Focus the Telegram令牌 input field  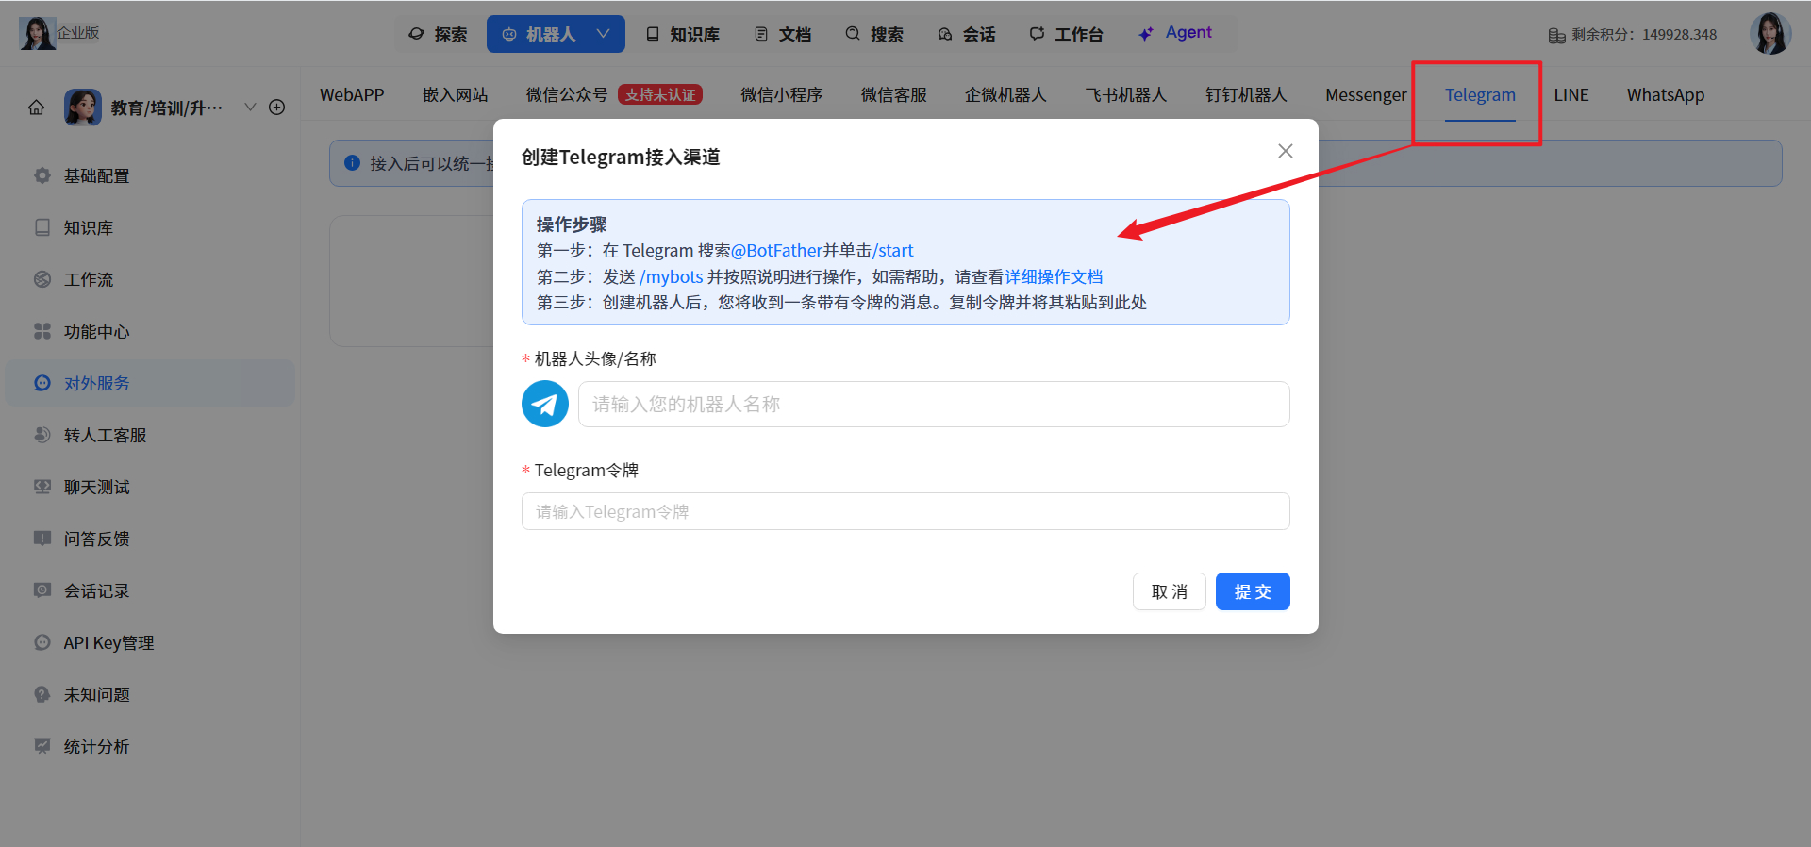(905, 511)
